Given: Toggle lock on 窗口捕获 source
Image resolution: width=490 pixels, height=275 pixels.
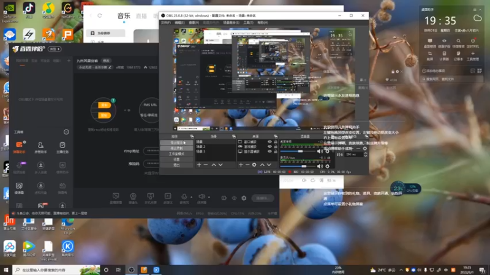Looking at the screenshot, I should [276, 142].
